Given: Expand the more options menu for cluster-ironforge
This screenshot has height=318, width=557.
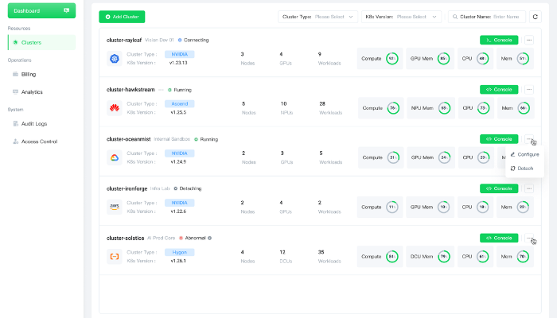Looking at the screenshot, I should pos(529,188).
